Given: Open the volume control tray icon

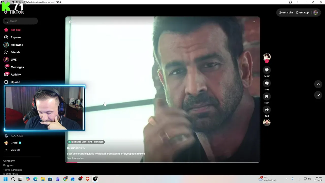Looking at the screenshot, I should 309,179.
